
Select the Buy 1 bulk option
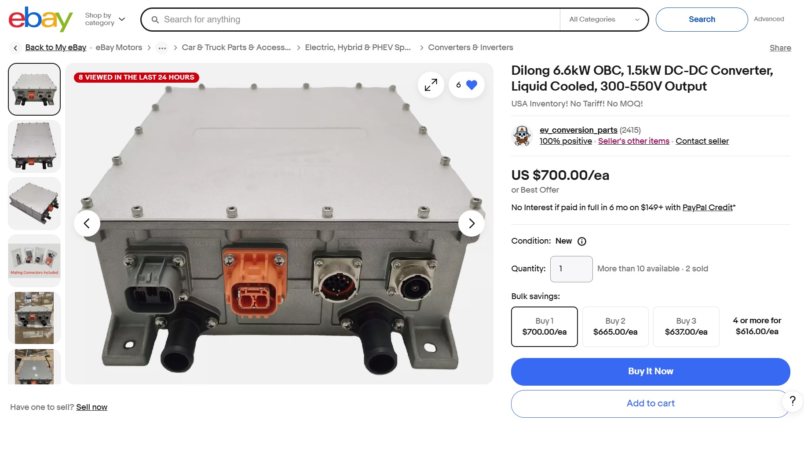[544, 327]
